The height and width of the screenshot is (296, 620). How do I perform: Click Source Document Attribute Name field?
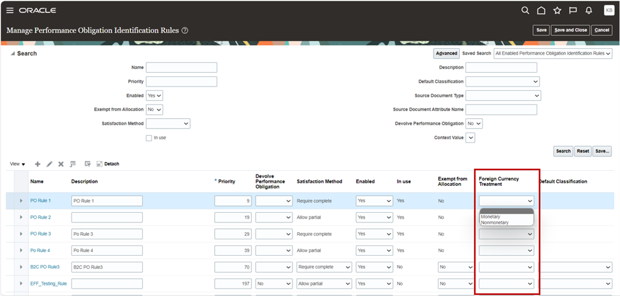(x=501, y=110)
